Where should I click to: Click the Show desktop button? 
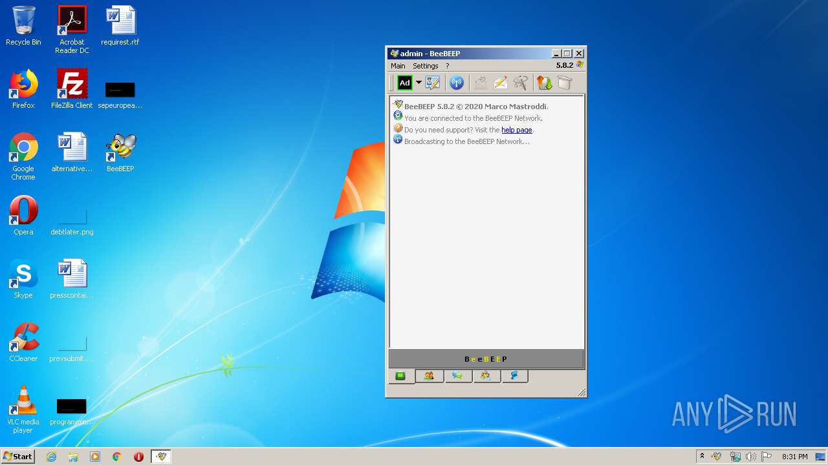click(x=820, y=457)
